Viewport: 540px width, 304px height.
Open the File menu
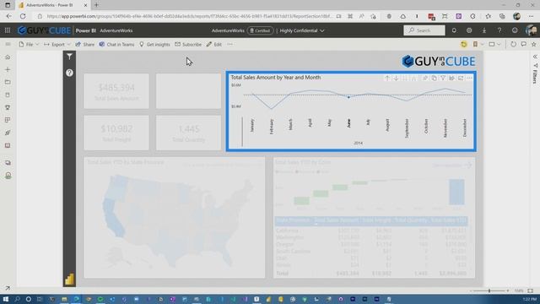point(29,45)
